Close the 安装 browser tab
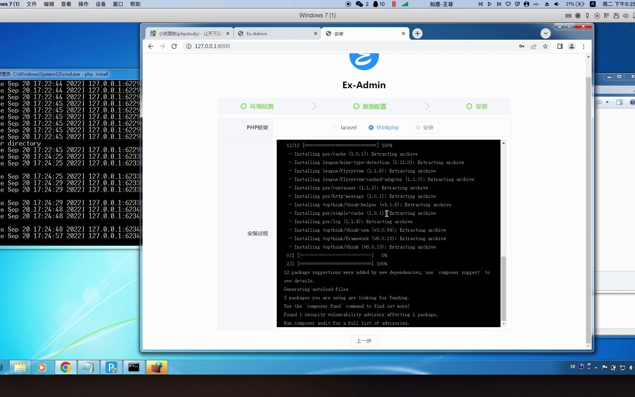 click(403, 33)
